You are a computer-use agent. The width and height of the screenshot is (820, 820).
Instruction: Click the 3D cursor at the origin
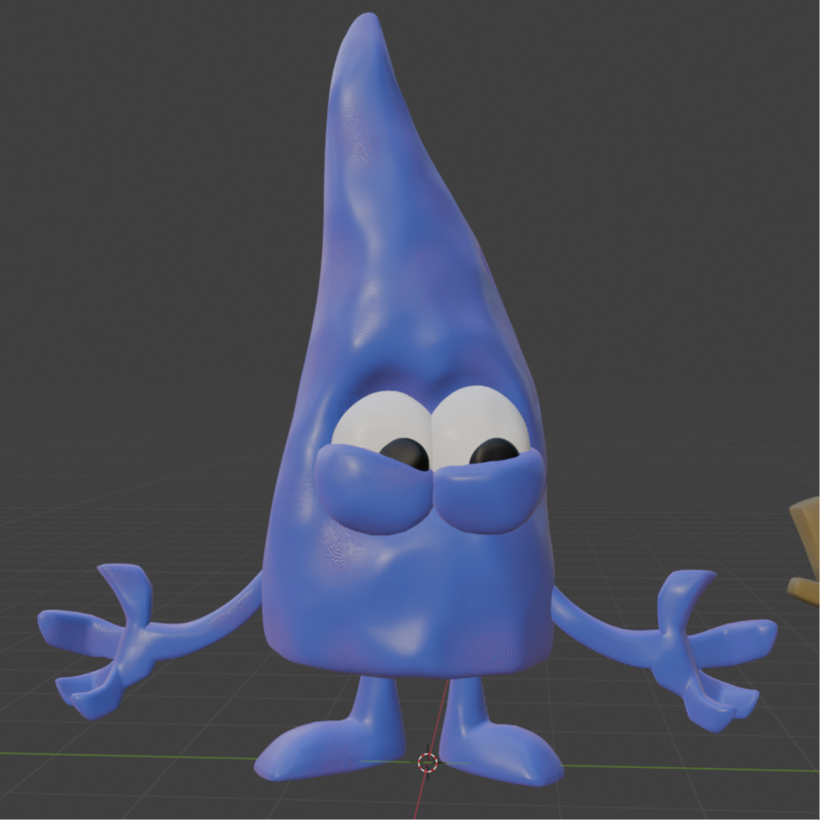(428, 763)
